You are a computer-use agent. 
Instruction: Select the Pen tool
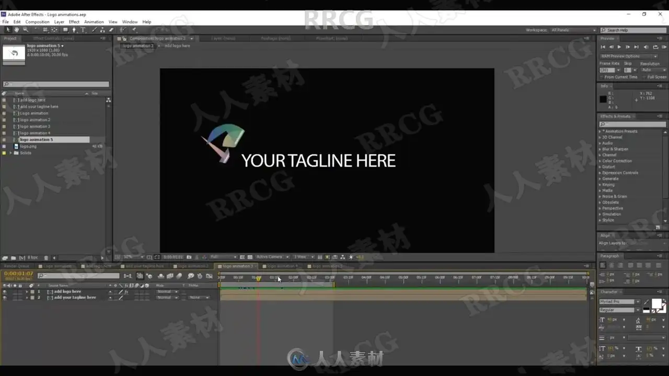[74, 30]
